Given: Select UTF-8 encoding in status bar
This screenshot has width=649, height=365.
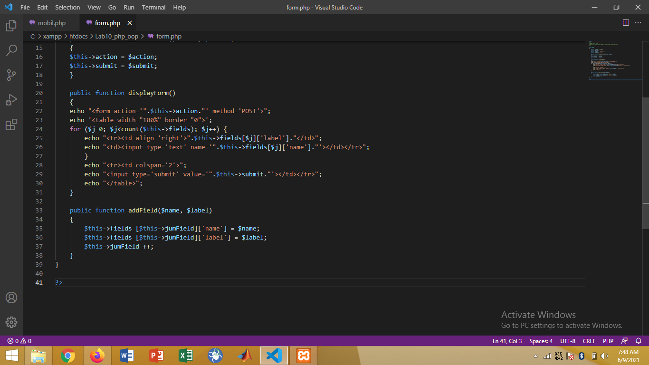Looking at the screenshot, I should [567, 341].
